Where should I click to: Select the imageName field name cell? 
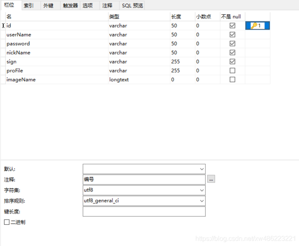(57, 80)
